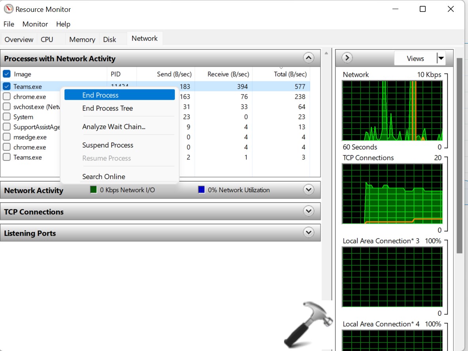Click the blue Network Utilization legend square
The image size is (468, 351).
tap(201, 190)
